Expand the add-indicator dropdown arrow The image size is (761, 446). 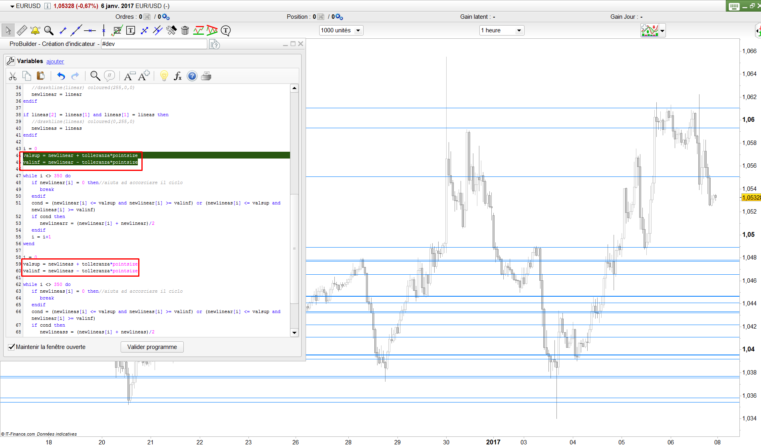662,31
